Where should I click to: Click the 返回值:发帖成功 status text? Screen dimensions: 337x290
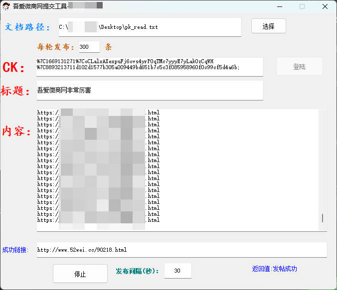(274, 269)
